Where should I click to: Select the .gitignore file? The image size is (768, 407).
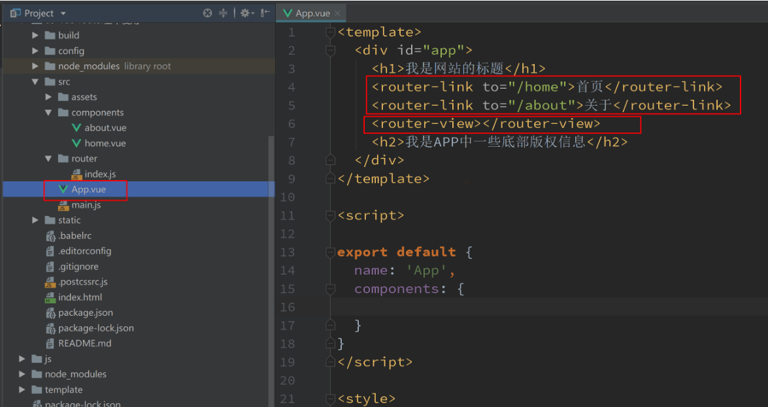pos(78,266)
